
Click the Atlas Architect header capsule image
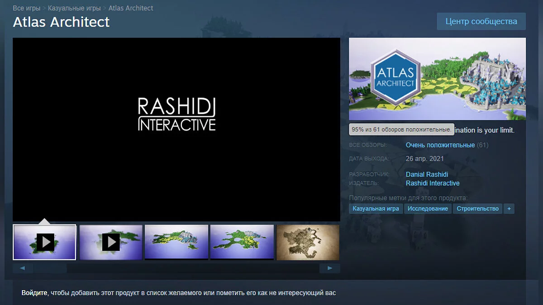pyautogui.click(x=437, y=79)
